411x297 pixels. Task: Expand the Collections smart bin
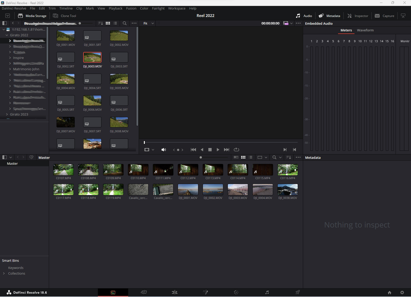pyautogui.click(x=4, y=274)
